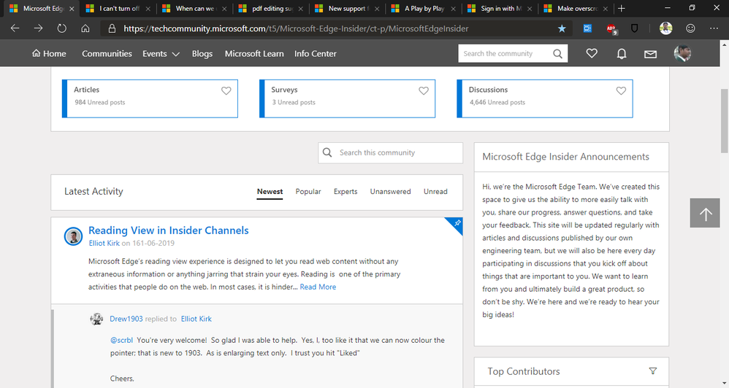Viewport: 729px width, 388px height.
Task: Go back to the previous page
Action: click(15, 28)
